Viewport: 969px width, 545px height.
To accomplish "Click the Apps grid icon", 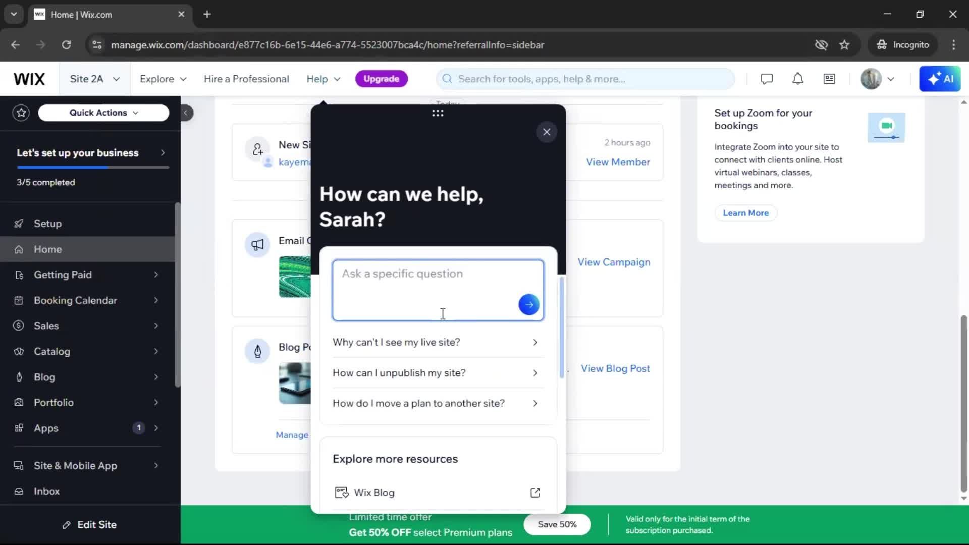I will (x=19, y=428).
